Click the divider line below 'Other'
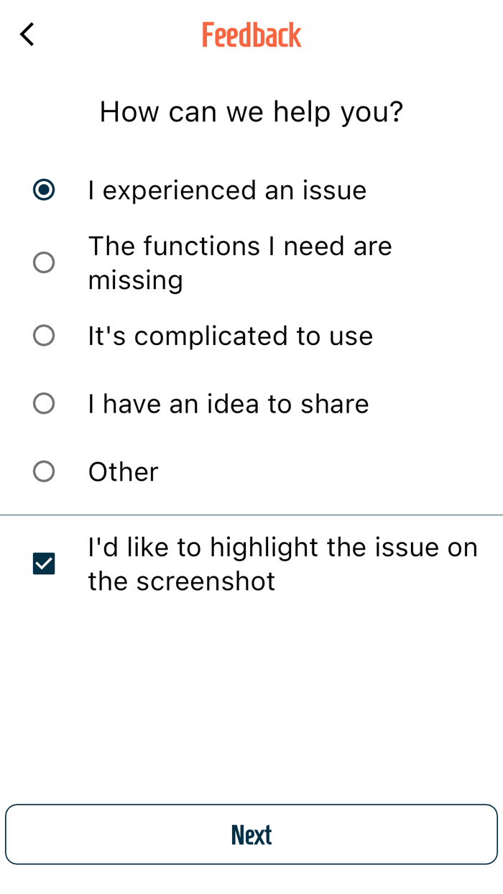The width and height of the screenshot is (503, 894). pyautogui.click(x=251, y=515)
